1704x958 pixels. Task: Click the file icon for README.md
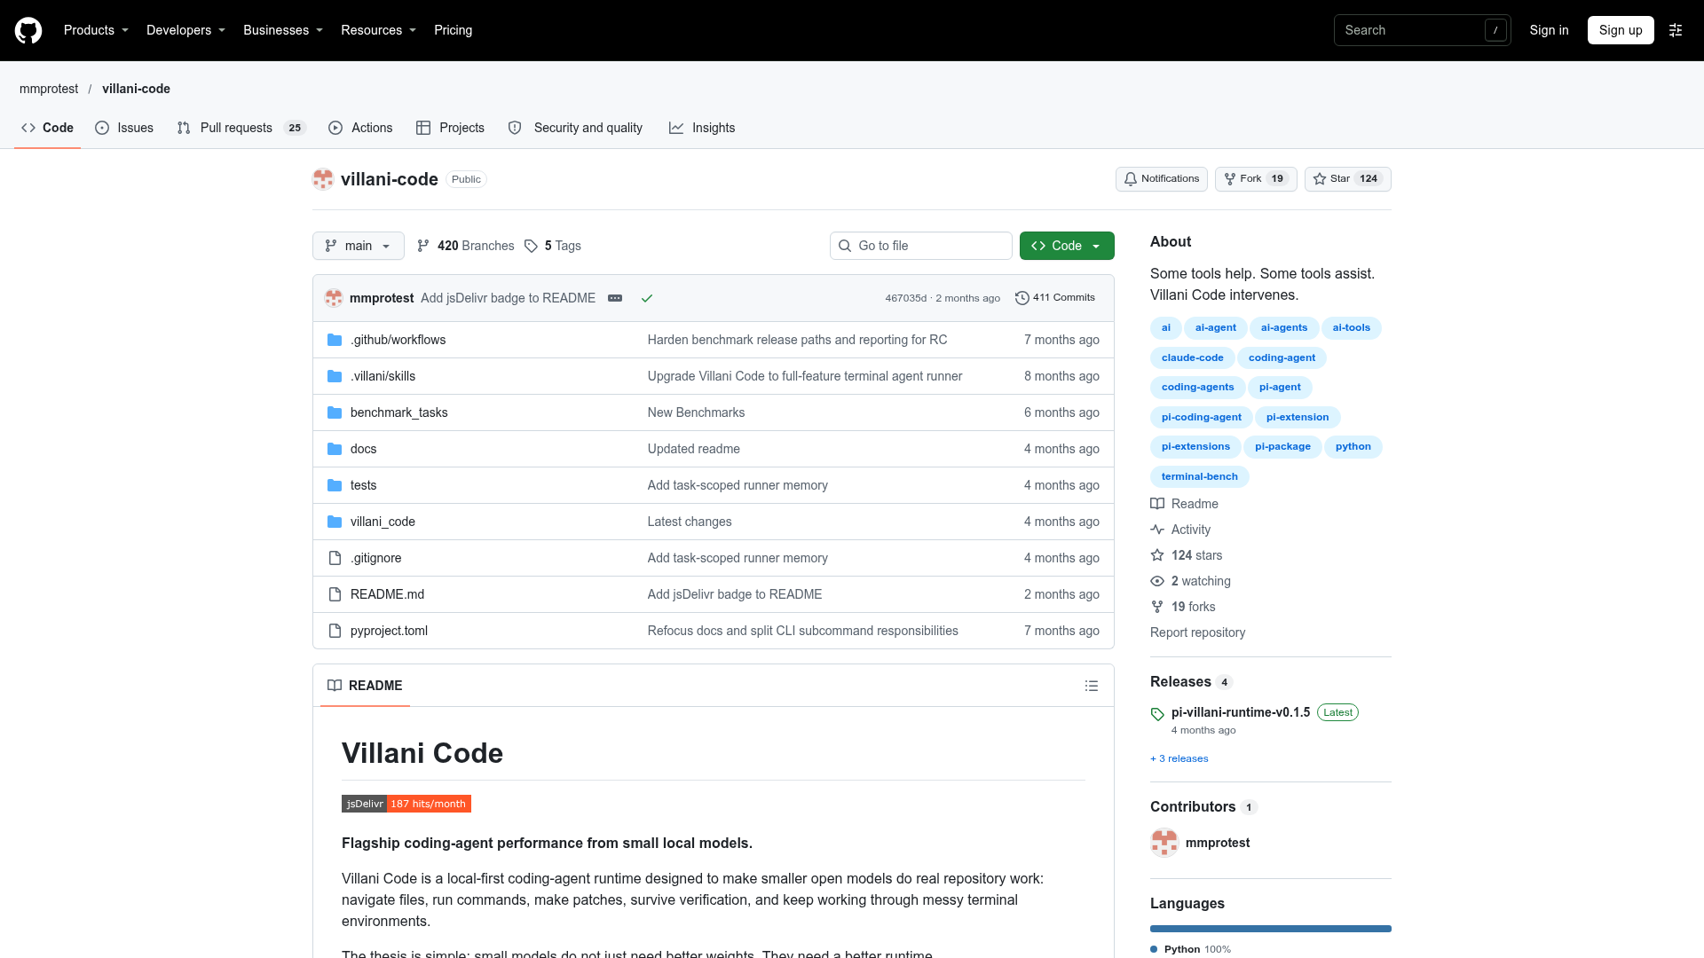(335, 594)
